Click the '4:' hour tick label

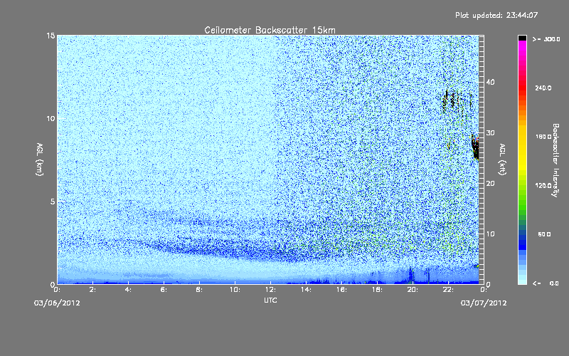click(x=129, y=290)
